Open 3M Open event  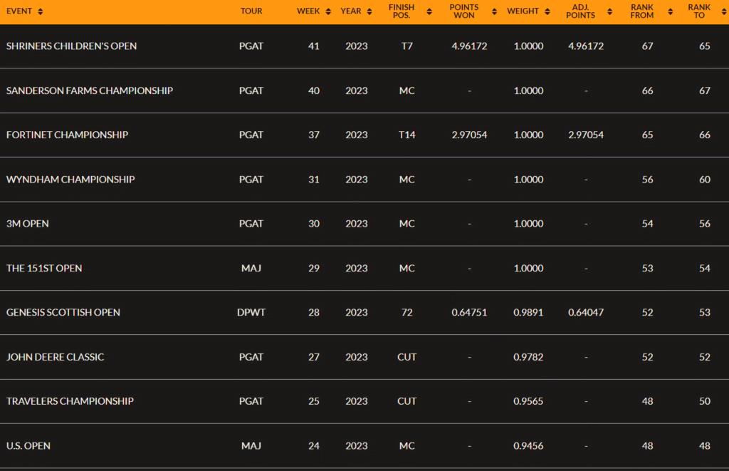28,224
